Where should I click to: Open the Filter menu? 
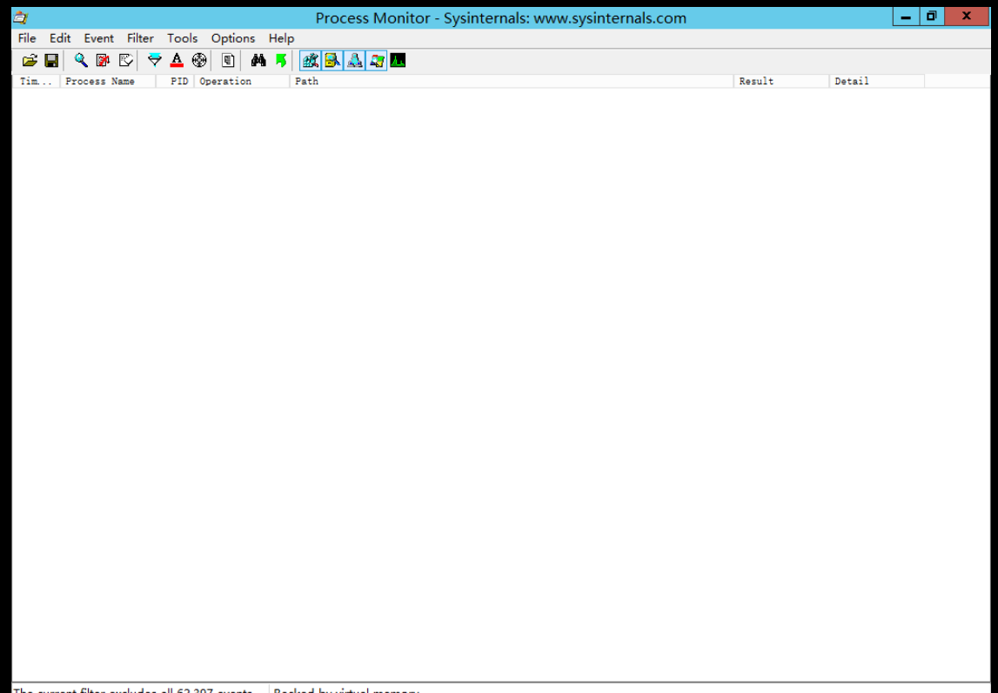[140, 38]
